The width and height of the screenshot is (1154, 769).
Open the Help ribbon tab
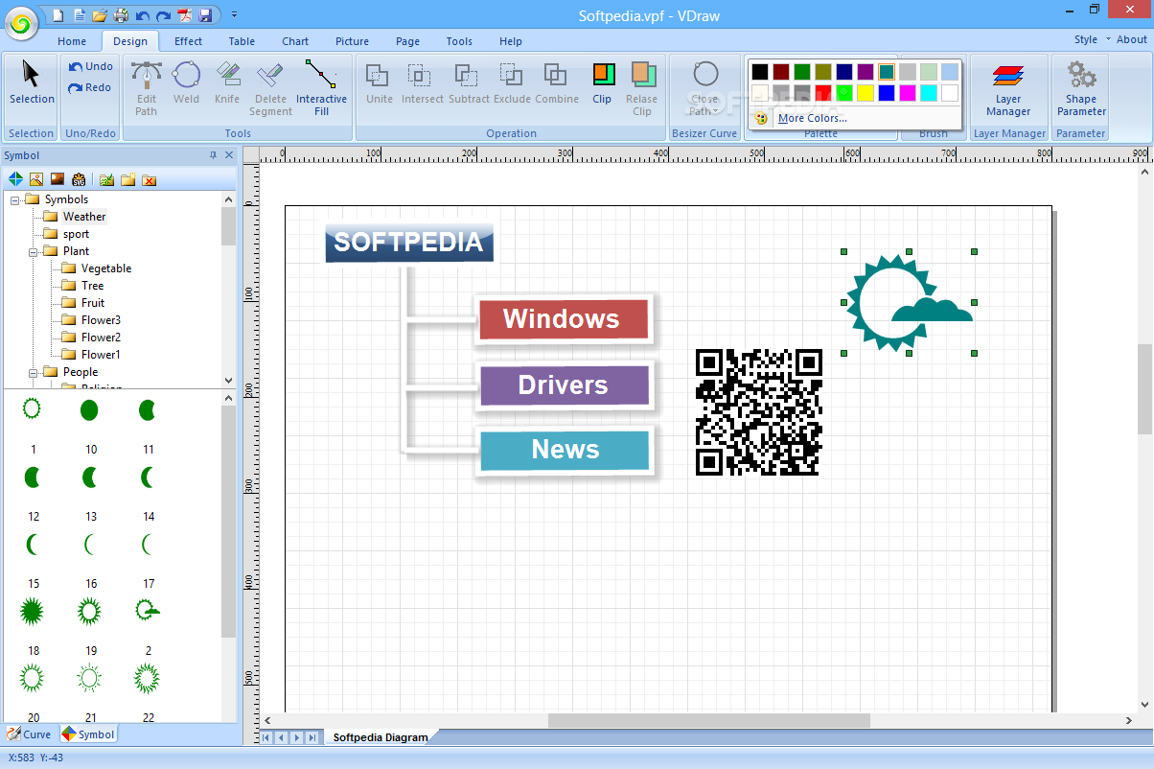[x=510, y=41]
